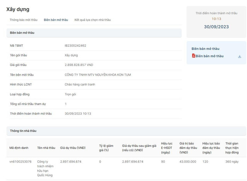
Task: Click the Tên nhà thầu column header
Action: (46, 148)
